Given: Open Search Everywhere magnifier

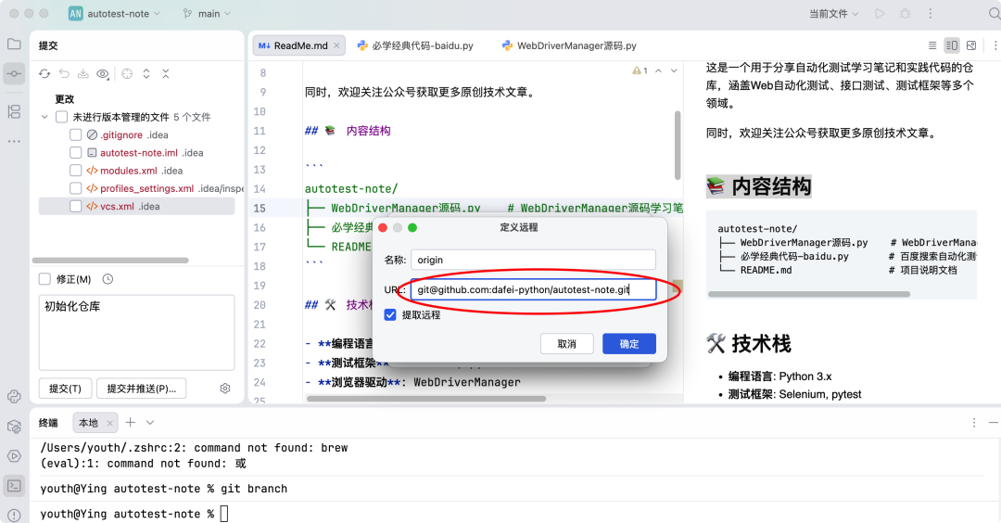Looking at the screenshot, I should tap(994, 13).
